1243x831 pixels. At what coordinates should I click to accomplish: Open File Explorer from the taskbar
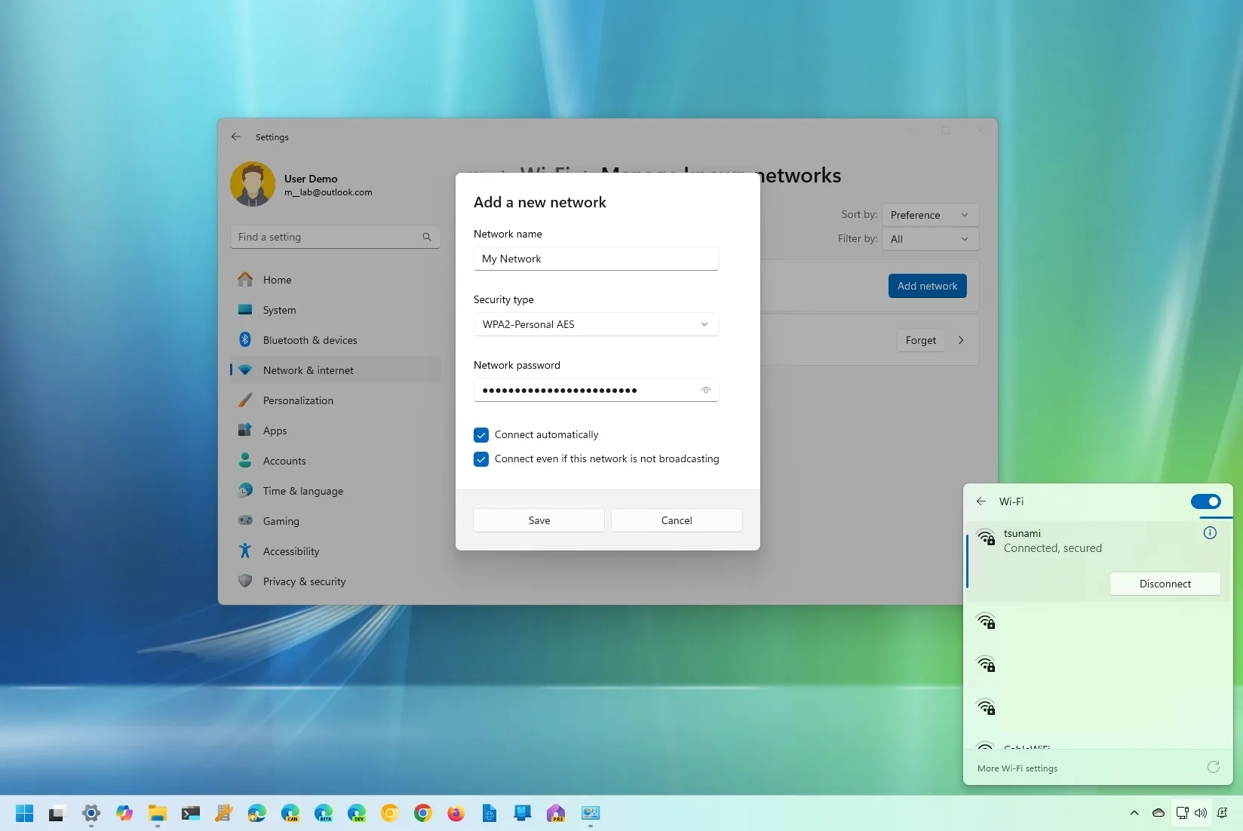[158, 813]
